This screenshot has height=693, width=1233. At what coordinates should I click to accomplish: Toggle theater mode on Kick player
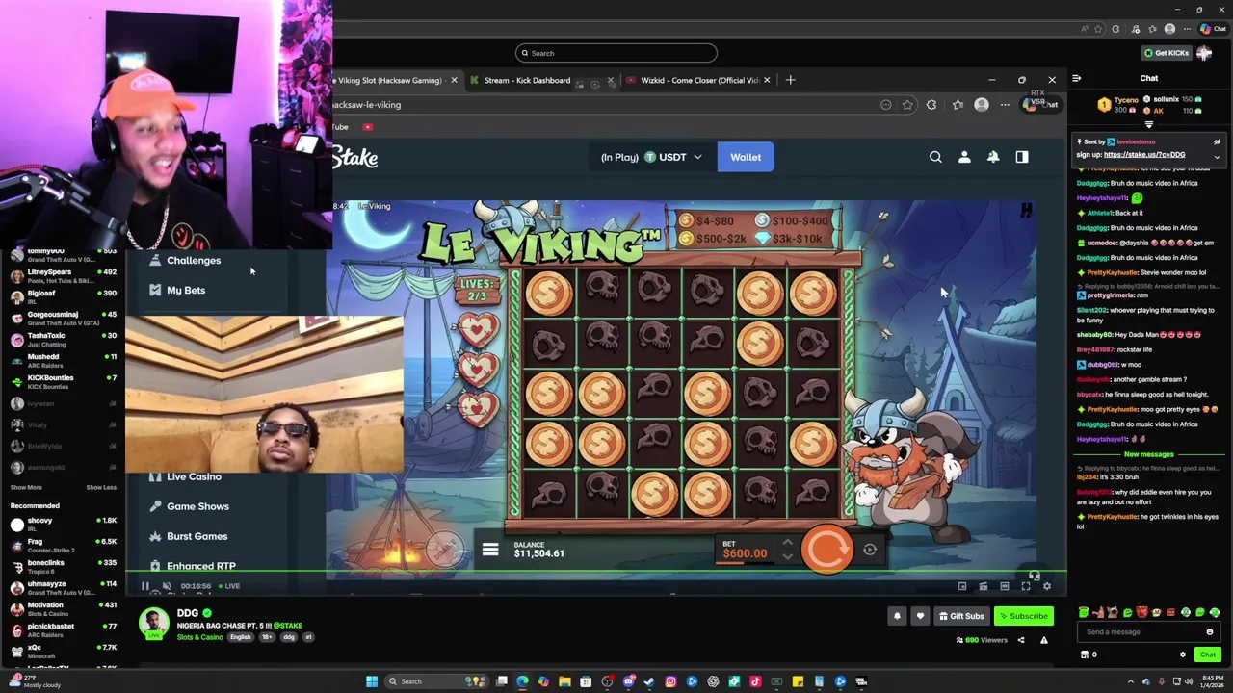pos(1005,586)
